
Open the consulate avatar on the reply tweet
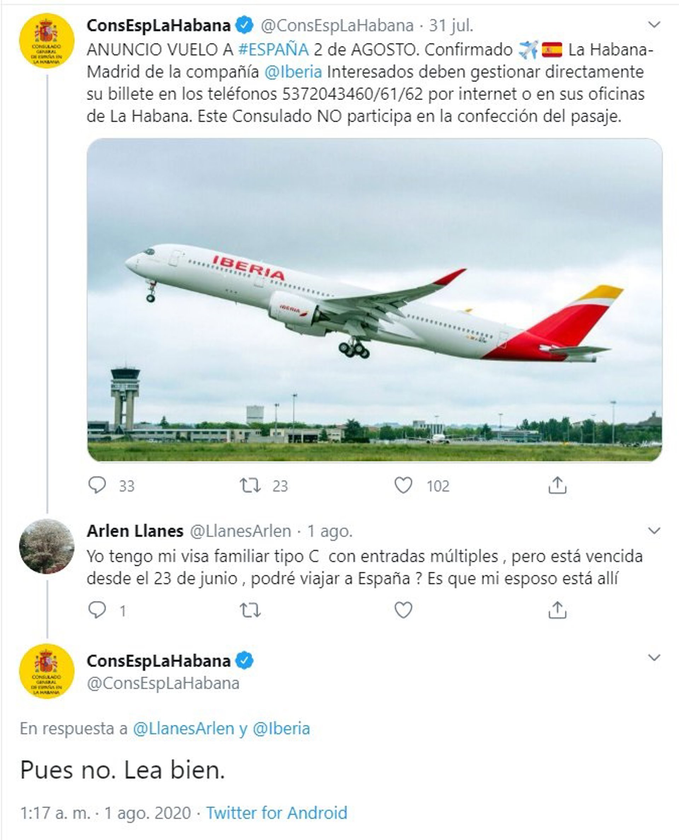pos(47,671)
